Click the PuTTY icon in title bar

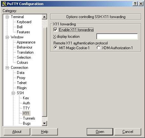click(4, 4)
